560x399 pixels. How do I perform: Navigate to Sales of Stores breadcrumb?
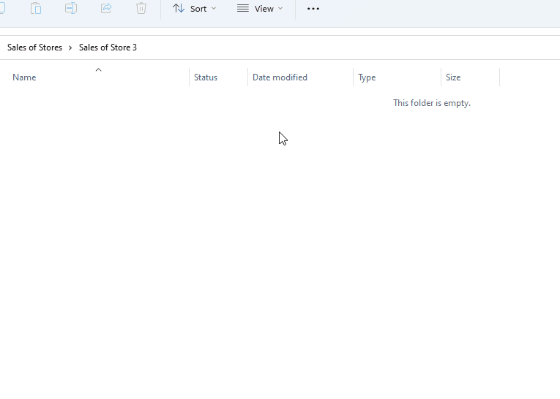tap(34, 47)
